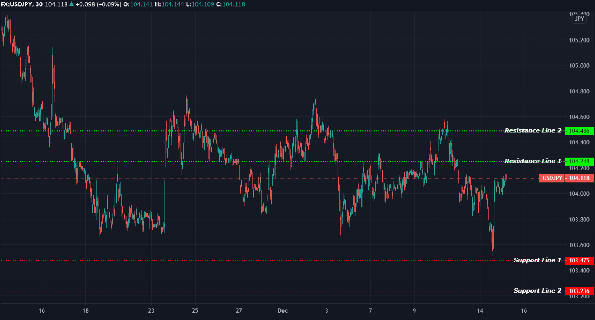Click the USDJPY current price label
The image size is (595, 320).
[552, 178]
